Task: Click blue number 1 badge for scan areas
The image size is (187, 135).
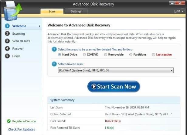Action: pos(54,49)
